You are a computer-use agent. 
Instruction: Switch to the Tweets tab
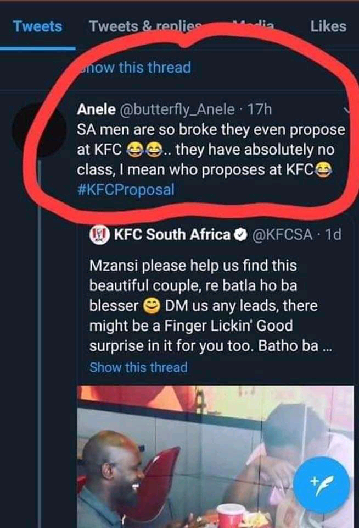37,26
